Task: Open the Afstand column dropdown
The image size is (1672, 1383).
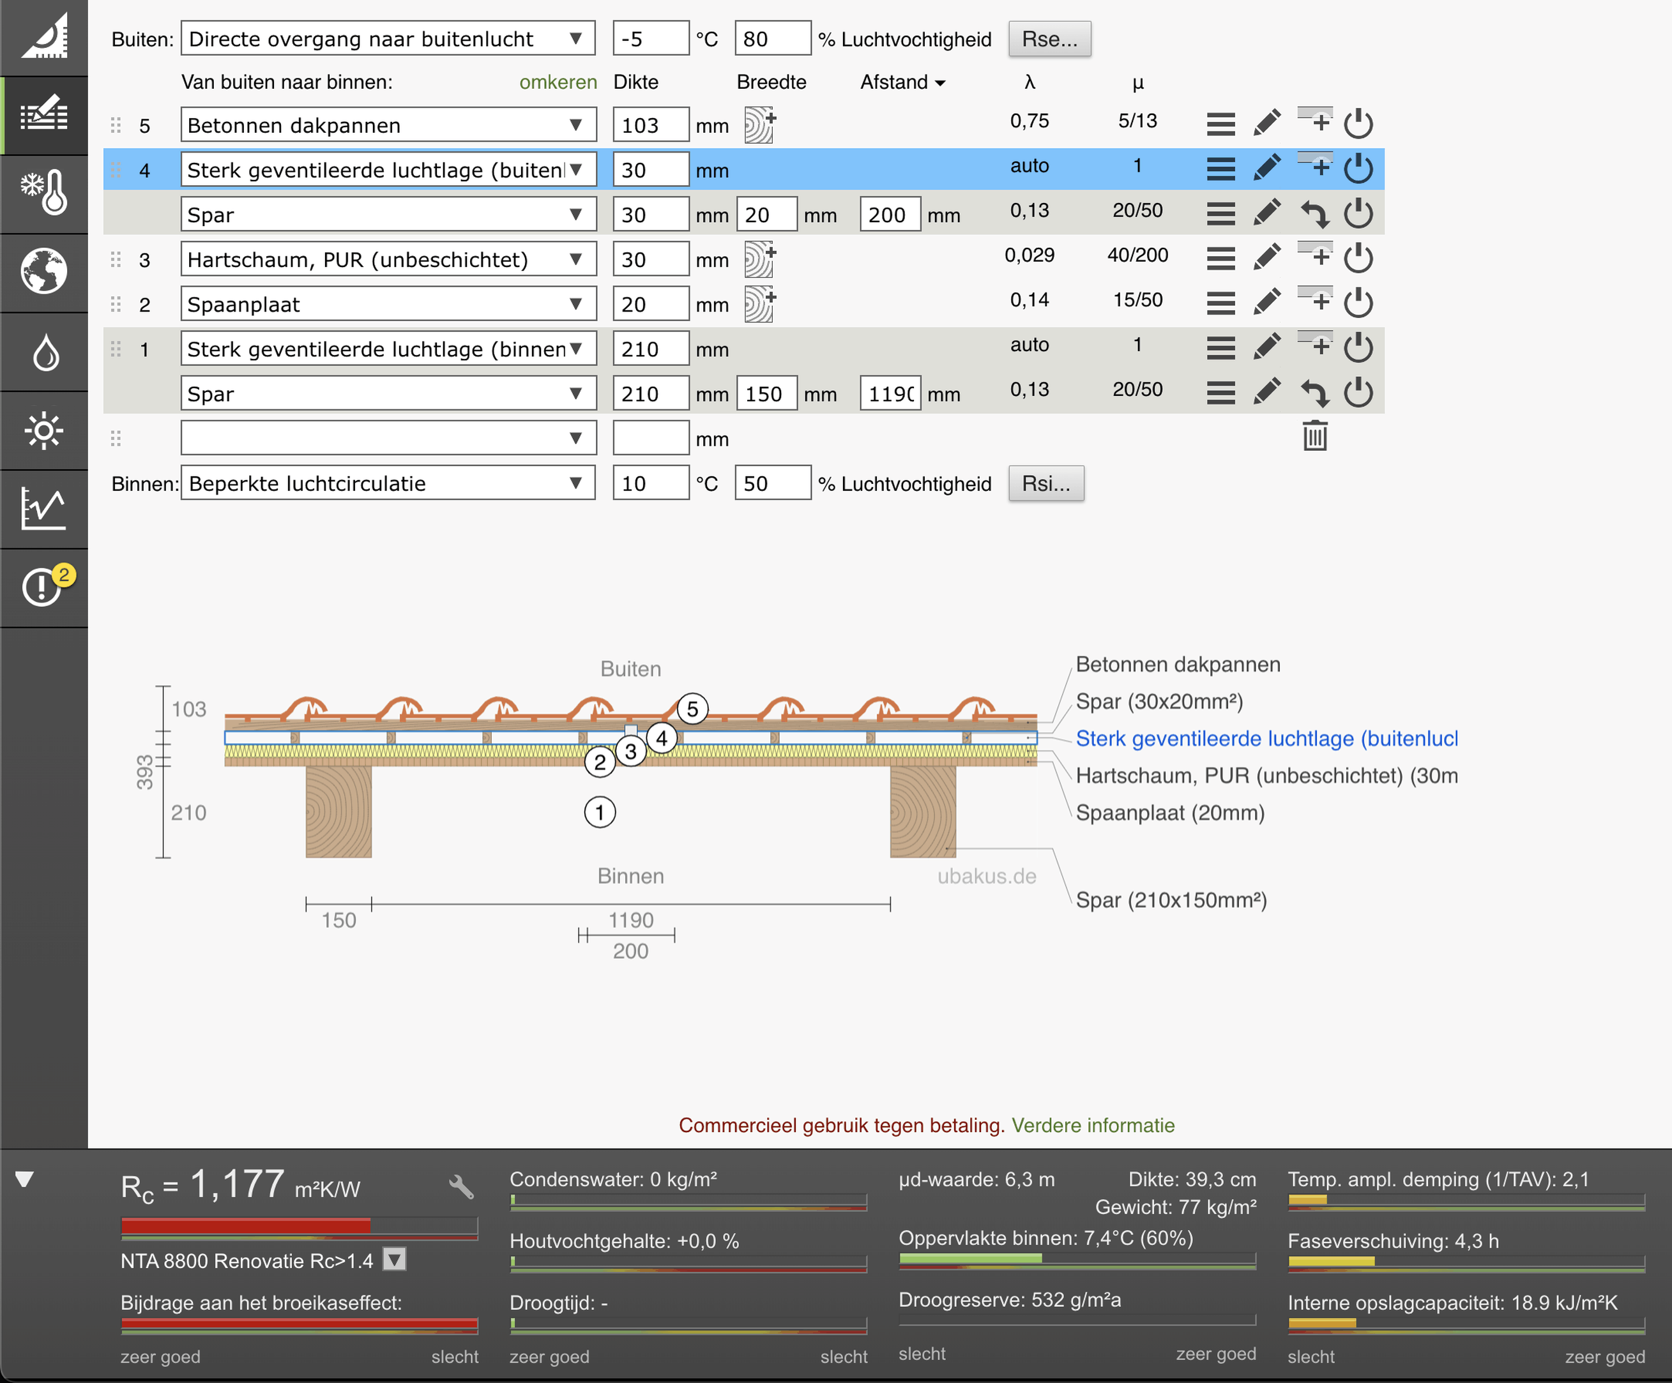Action: 902,82
